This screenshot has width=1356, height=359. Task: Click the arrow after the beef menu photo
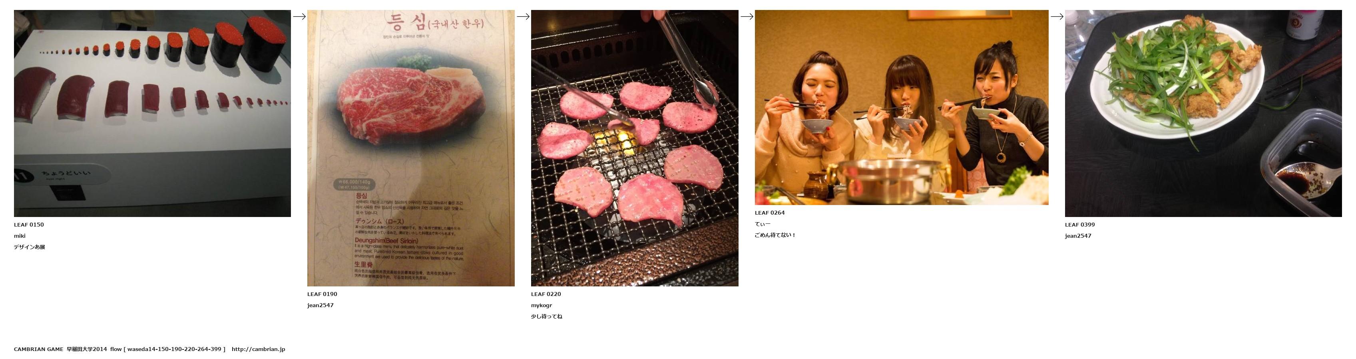click(x=523, y=16)
